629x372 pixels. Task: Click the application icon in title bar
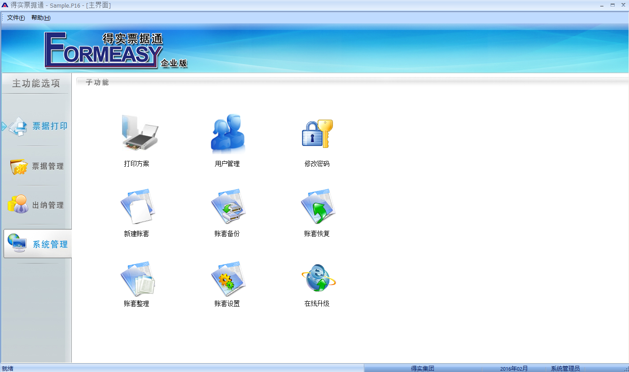pos(5,5)
